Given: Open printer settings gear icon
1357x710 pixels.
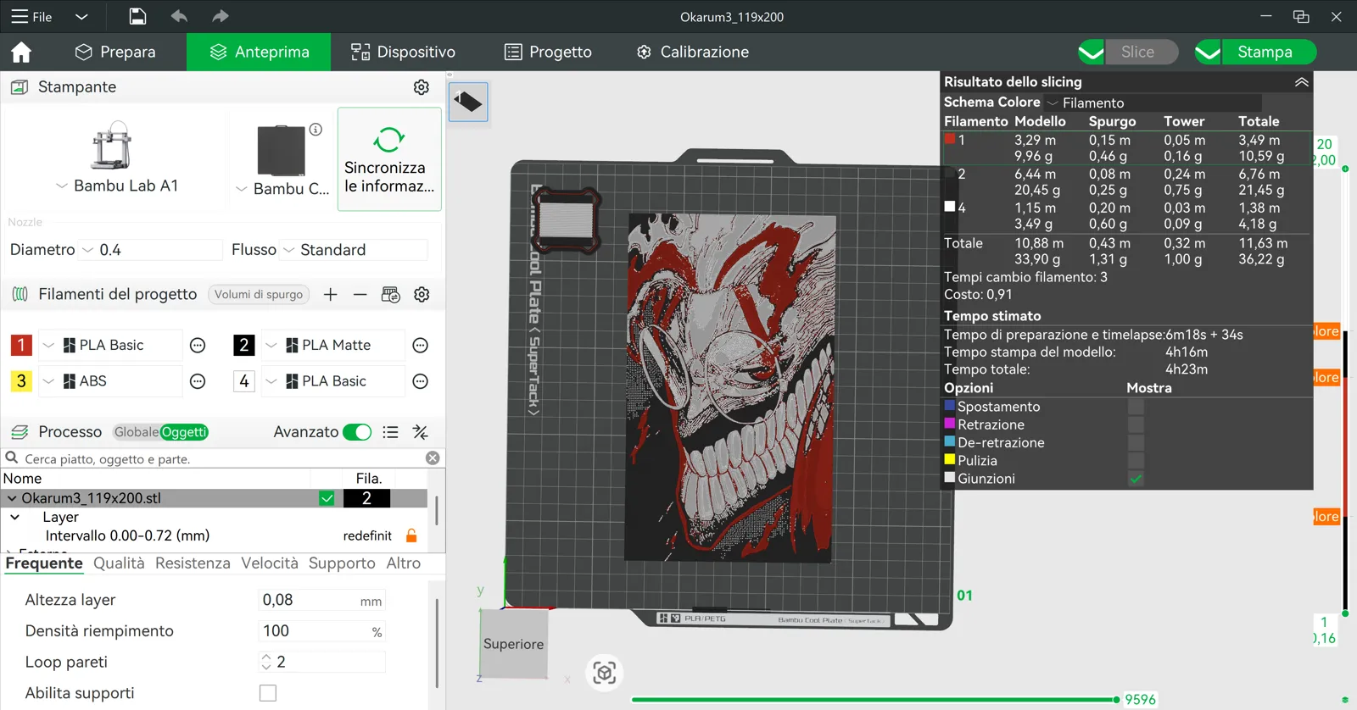Looking at the screenshot, I should pyautogui.click(x=422, y=87).
